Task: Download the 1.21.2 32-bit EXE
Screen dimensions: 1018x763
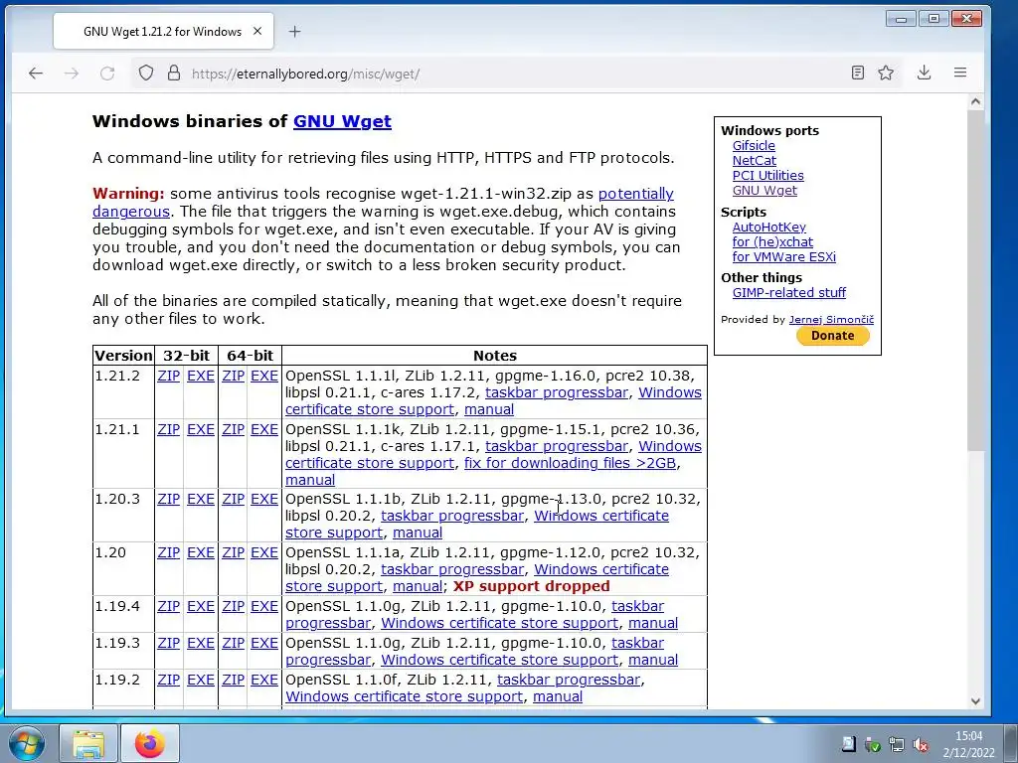Action: tap(201, 376)
